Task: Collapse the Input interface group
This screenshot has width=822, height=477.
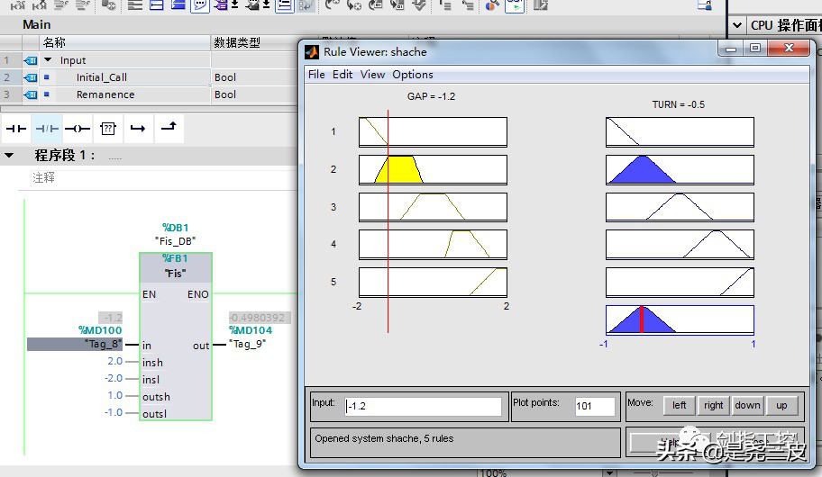Action: [x=48, y=59]
